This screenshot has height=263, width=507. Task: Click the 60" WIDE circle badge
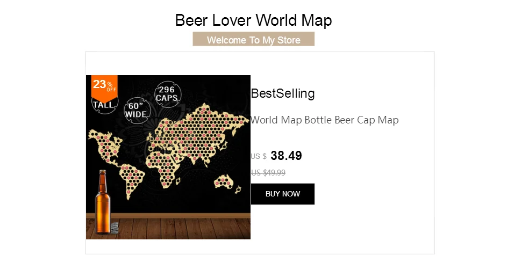(x=136, y=110)
